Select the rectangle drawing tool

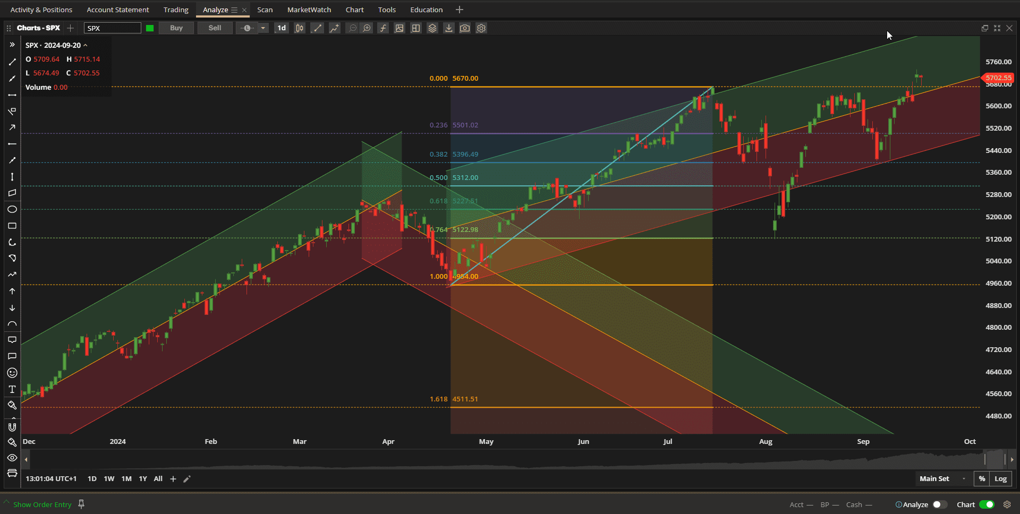click(x=12, y=226)
